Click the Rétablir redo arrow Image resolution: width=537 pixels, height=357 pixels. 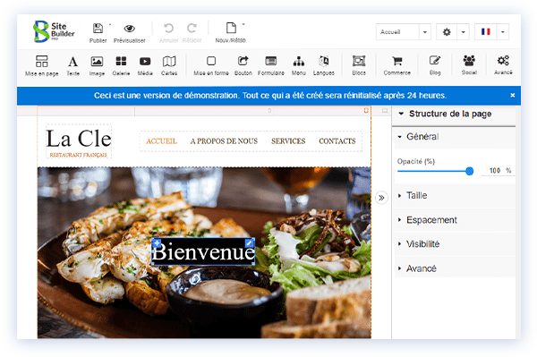(192, 28)
